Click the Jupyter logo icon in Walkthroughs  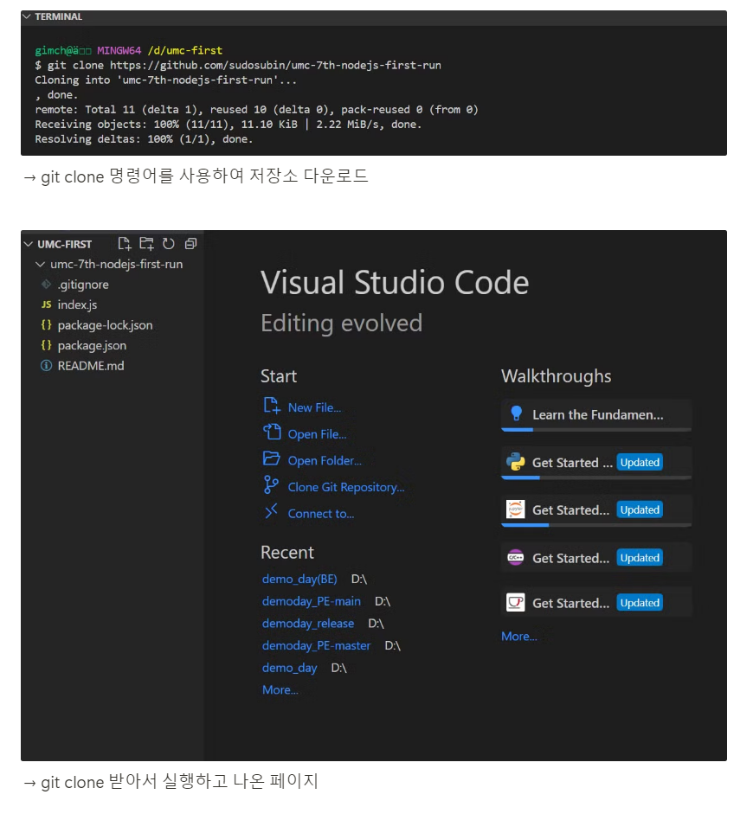tap(516, 509)
